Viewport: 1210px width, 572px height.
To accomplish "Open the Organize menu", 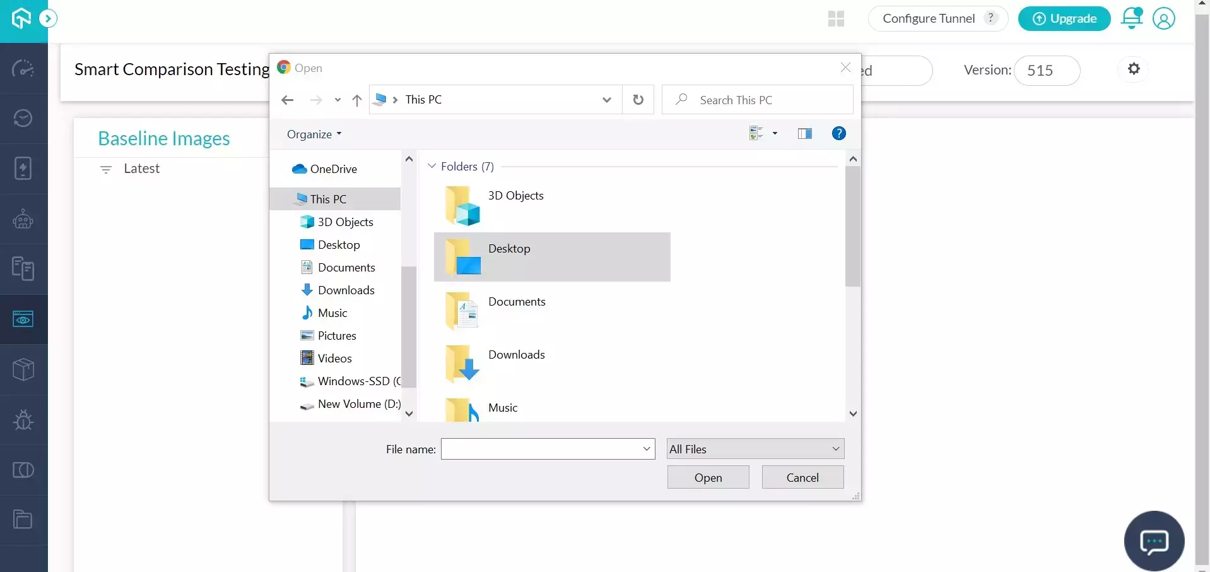I will click(x=314, y=134).
